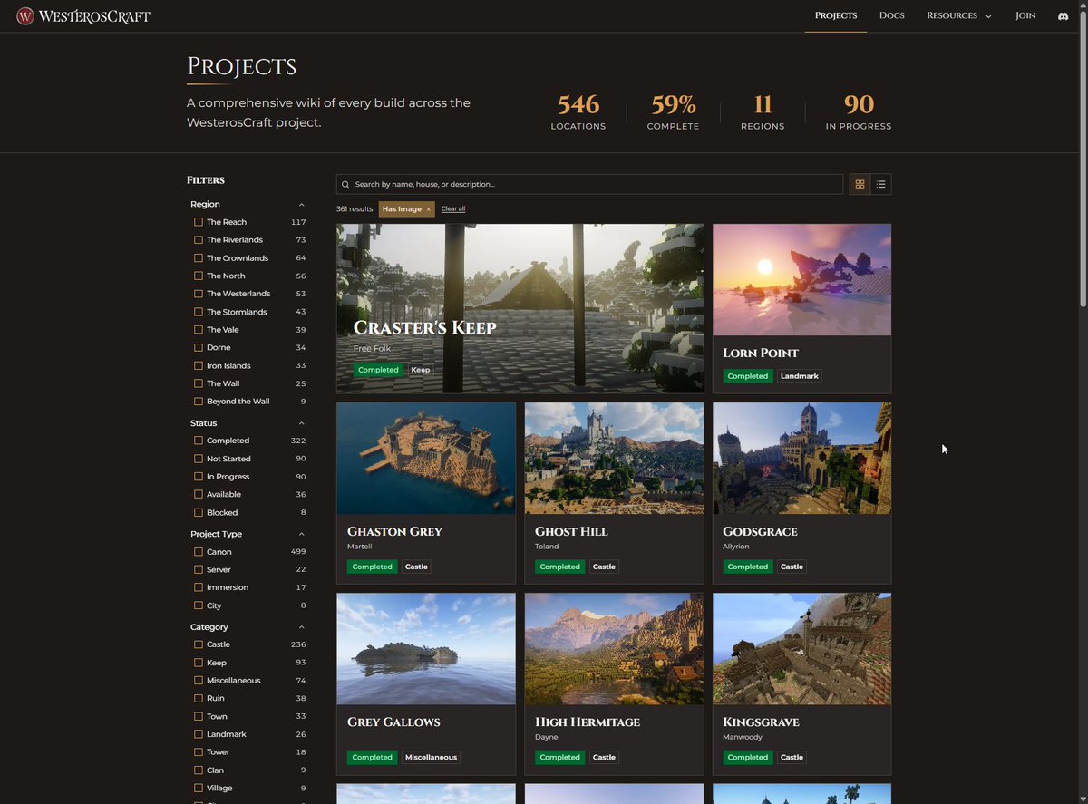Open the Grey Gallows project image
The height and width of the screenshot is (804, 1088).
coord(426,649)
